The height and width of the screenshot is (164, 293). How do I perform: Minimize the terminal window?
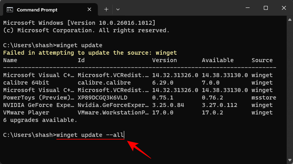pyautogui.click(x=247, y=8)
